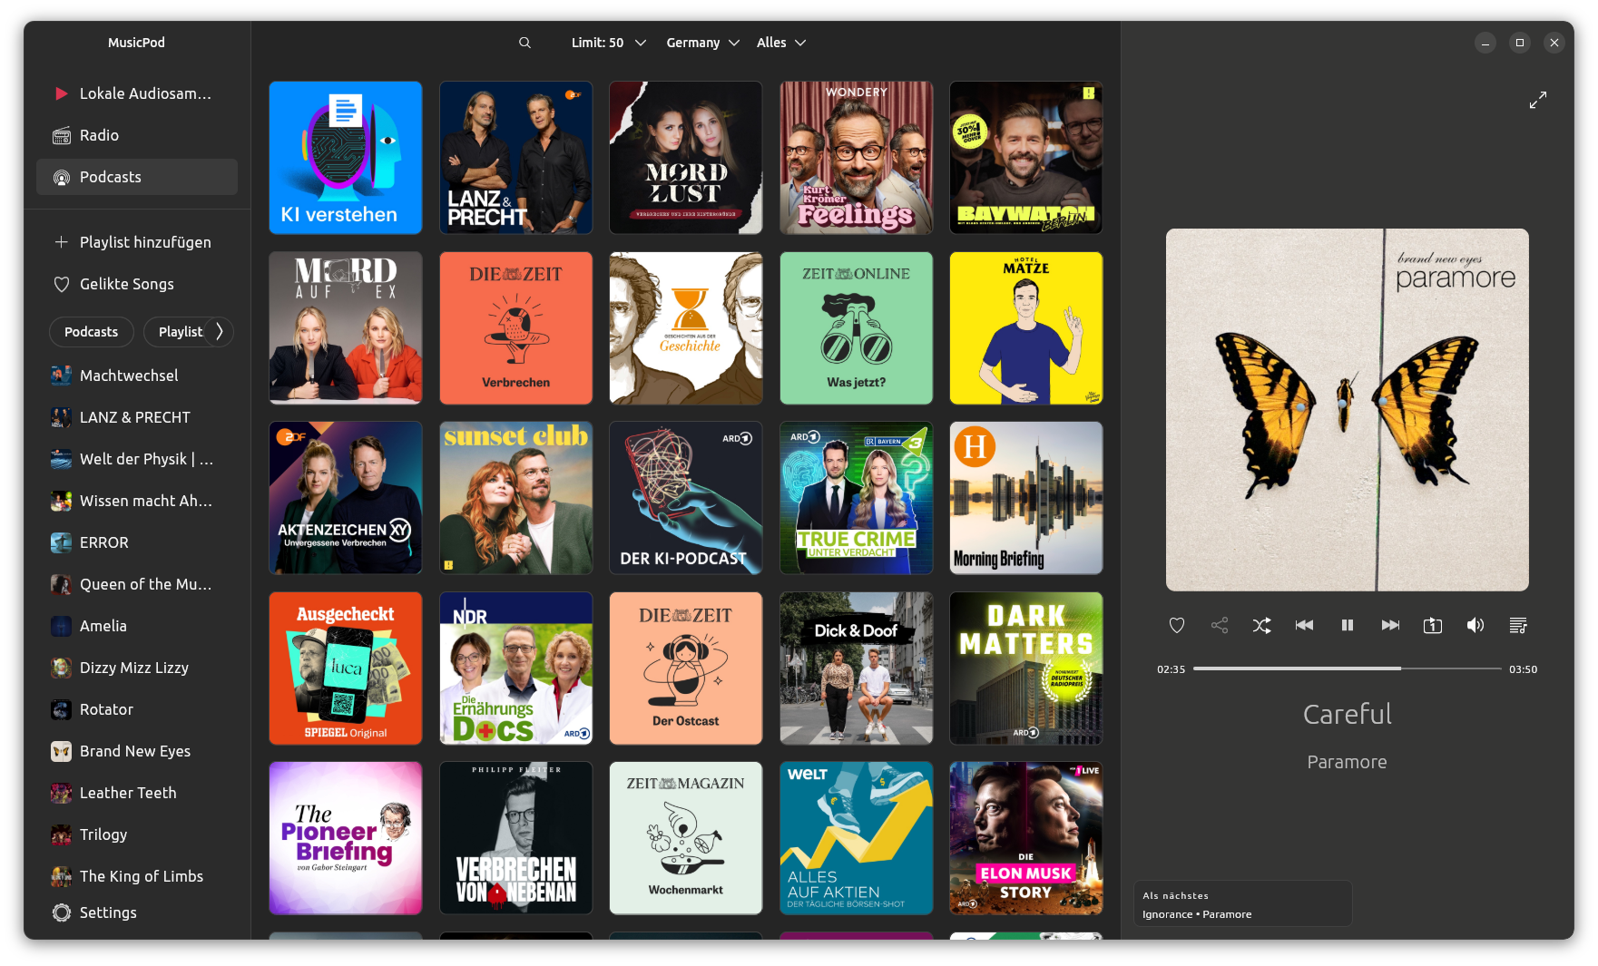This screenshot has height=966, width=1598.
Task: Select the Podcasts filter chip
Action: click(91, 332)
